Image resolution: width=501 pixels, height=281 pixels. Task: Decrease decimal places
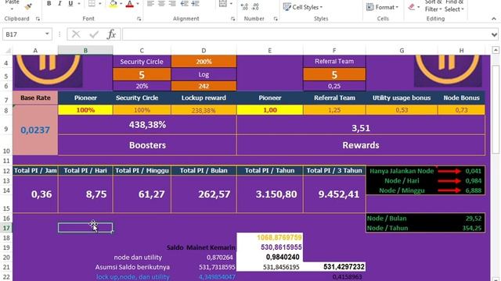tap(255, 6)
